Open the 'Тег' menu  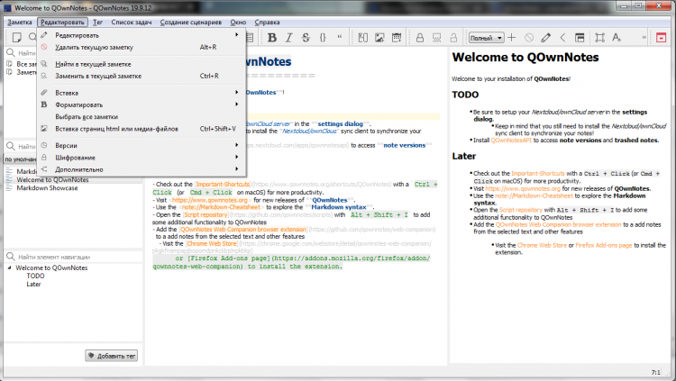97,20
